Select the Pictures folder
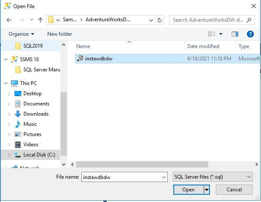The width and height of the screenshot is (261, 202). pyautogui.click(x=32, y=134)
